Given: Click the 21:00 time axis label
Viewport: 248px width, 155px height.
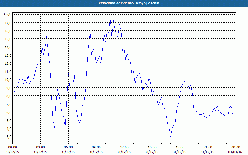Looking at the screenshot, I should tap(208, 148).
